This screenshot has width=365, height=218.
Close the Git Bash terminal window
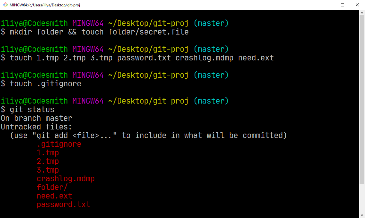click(357, 5)
